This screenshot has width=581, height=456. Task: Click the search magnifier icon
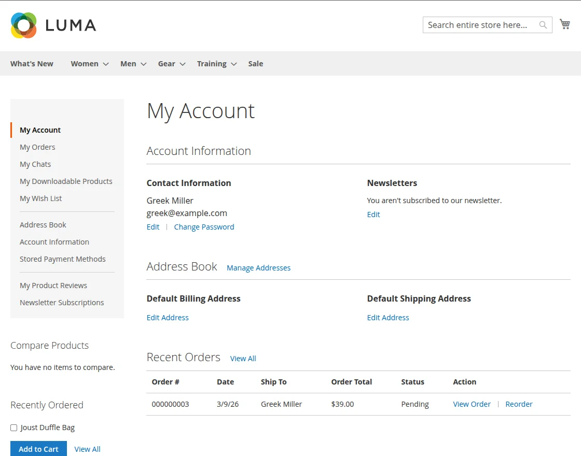point(543,25)
